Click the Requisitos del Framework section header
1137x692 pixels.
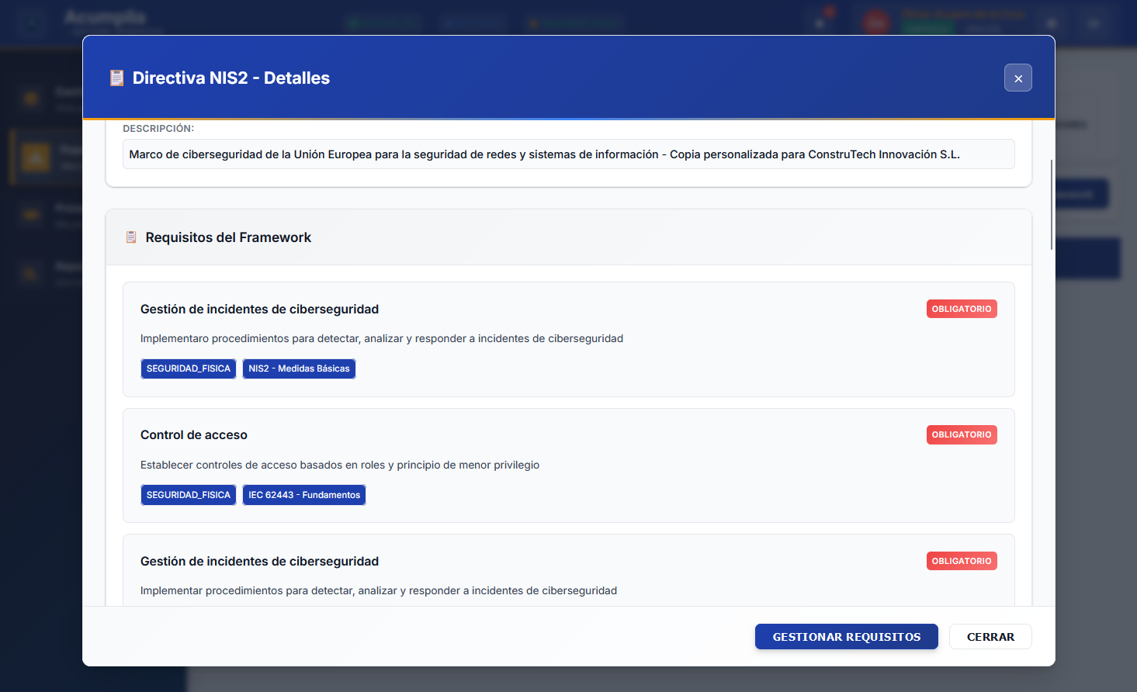pos(228,237)
